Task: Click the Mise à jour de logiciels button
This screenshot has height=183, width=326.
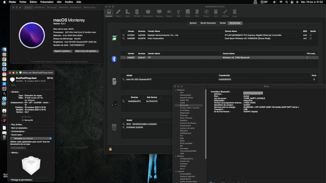Action: pyautogui.click(x=86, y=51)
